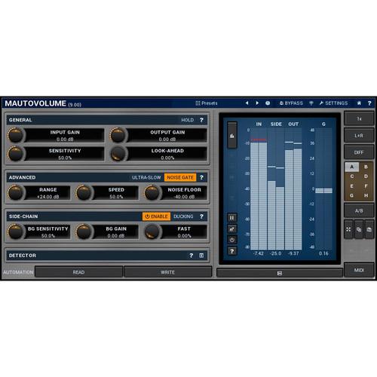377x377 pixels.
Task: Disable the NOISE GATE toggle
Action: 180,177
